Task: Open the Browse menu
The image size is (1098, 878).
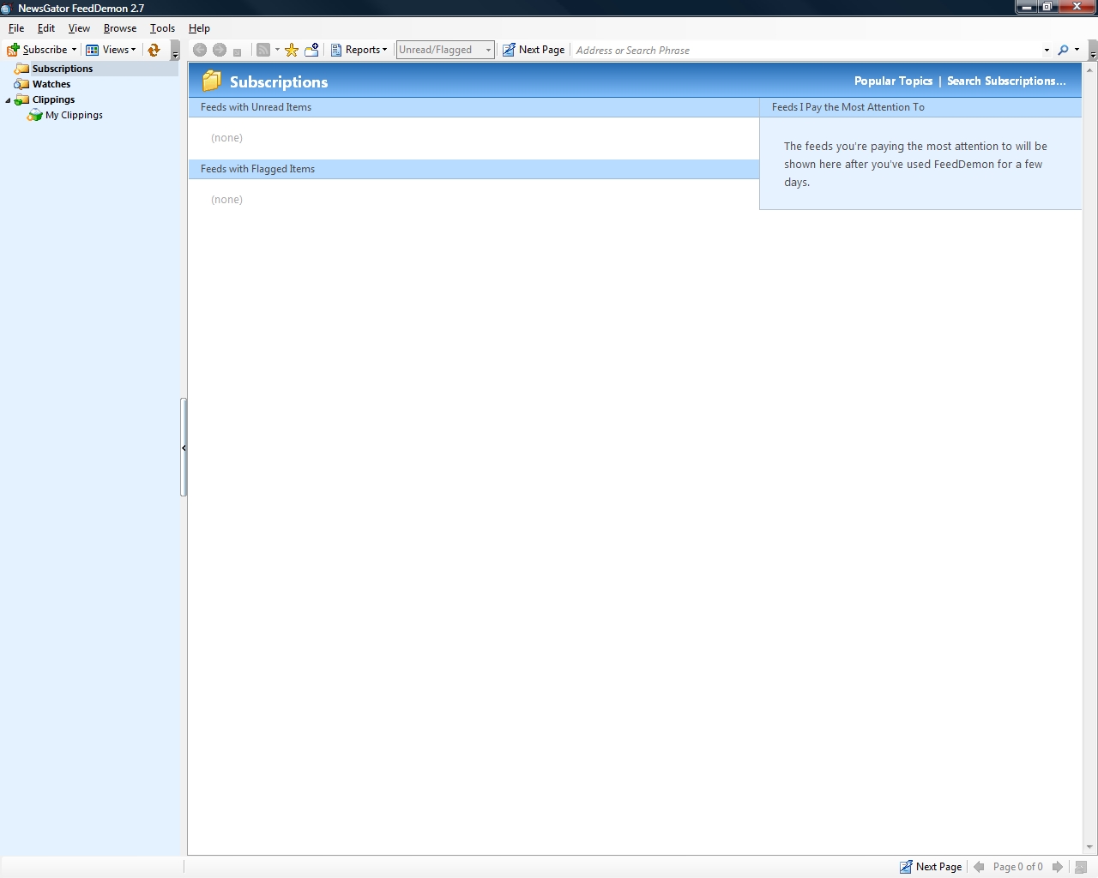Action: (120, 28)
